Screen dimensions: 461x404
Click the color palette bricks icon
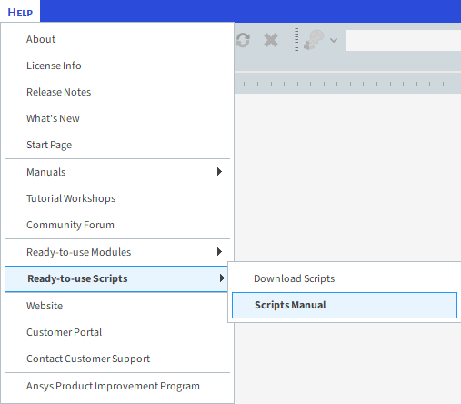(314, 40)
